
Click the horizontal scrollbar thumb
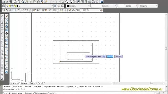click(x=151, y=83)
